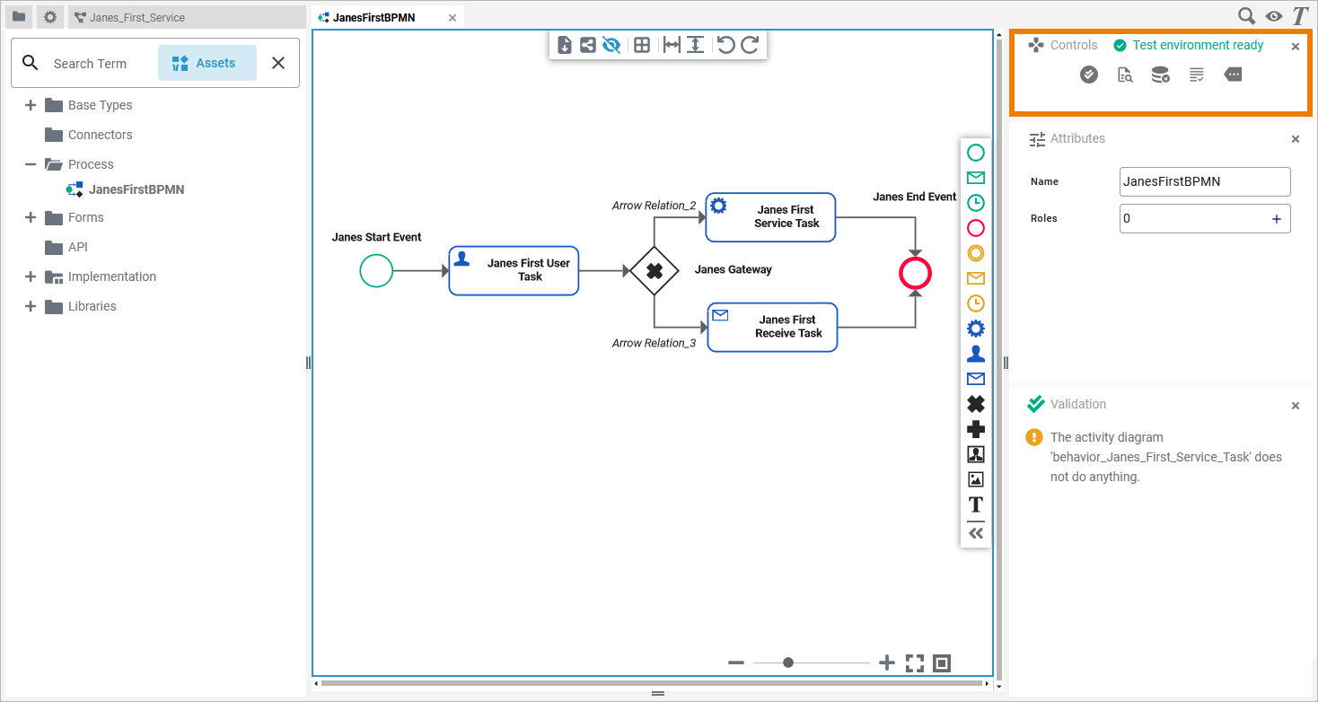Select the orange intermediate message event tool

(976, 278)
